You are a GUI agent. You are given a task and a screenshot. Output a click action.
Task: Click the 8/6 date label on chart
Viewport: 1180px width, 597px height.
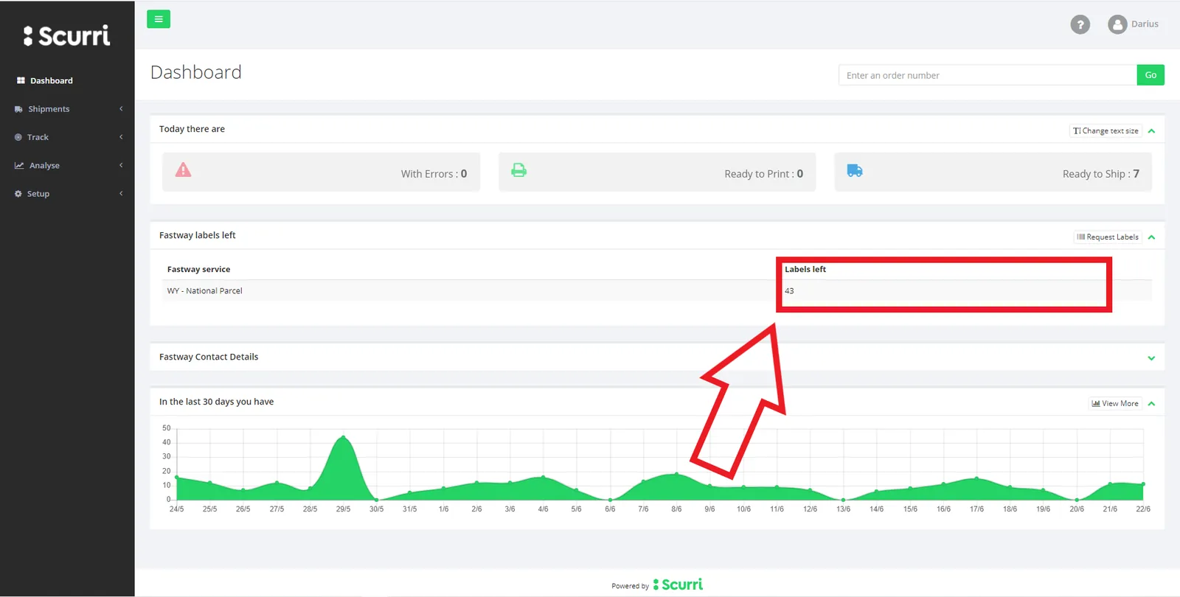pyautogui.click(x=676, y=509)
